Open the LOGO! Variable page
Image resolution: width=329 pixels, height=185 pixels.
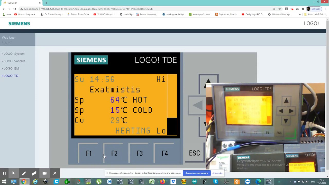click(x=14, y=61)
